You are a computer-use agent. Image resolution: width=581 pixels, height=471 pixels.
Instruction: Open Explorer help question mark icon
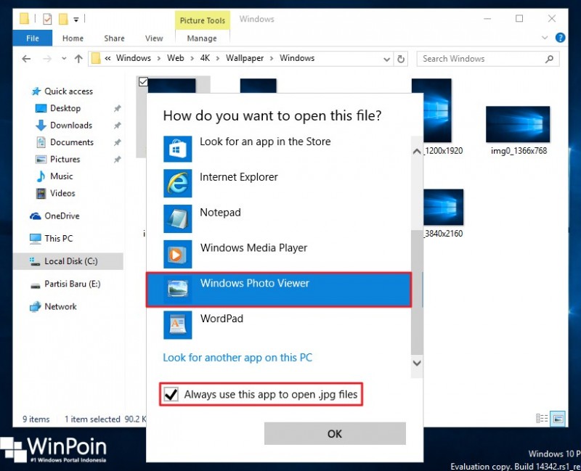click(560, 38)
